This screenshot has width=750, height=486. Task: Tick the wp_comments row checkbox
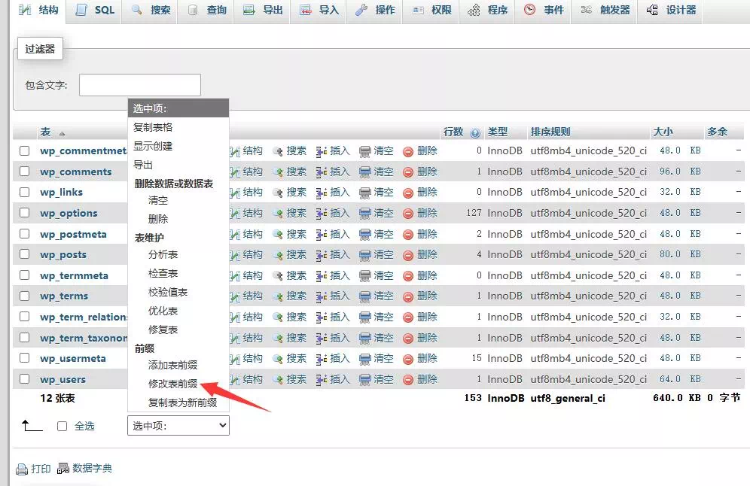click(24, 172)
